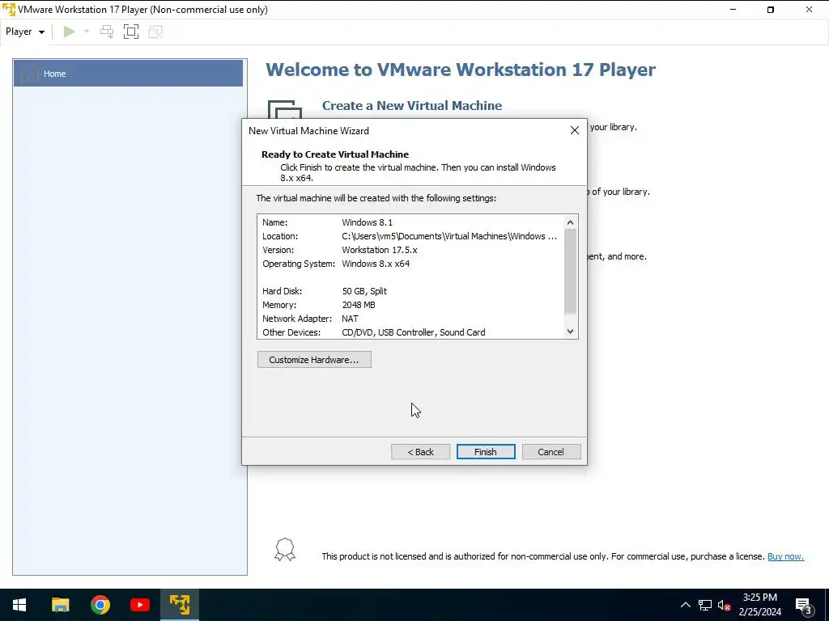
Task: Expand the power options arrow beside play
Action: pos(87,32)
